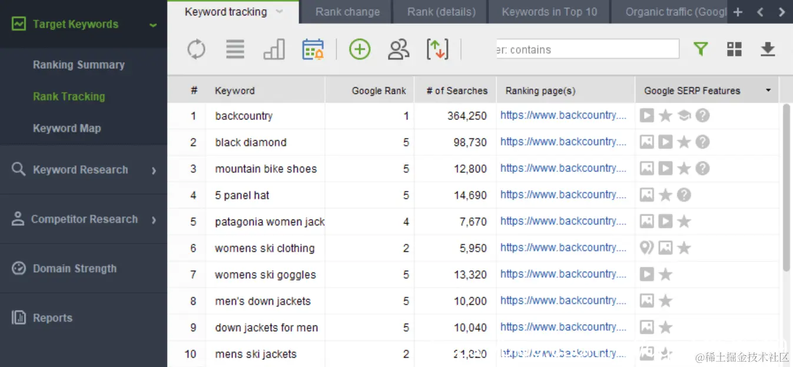
Task: Click the image SERP icon in black diamond row
Action: click(647, 142)
